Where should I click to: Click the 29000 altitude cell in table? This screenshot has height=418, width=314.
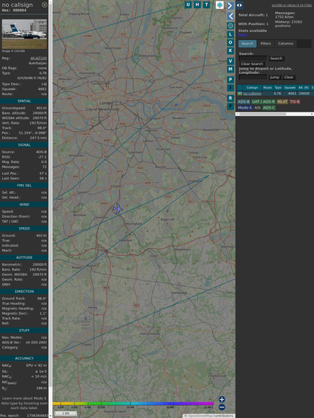pos(304,94)
